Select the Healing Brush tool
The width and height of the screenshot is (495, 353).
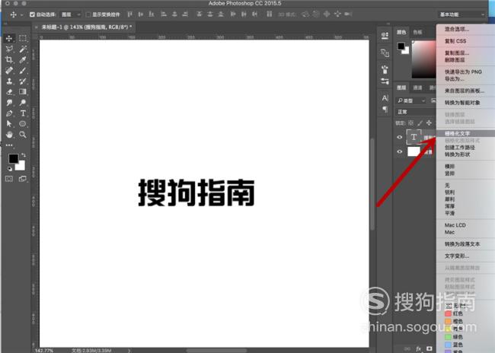pyautogui.click(x=9, y=70)
